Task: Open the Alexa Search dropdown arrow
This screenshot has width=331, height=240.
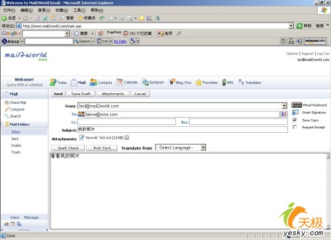Action: coord(93,41)
